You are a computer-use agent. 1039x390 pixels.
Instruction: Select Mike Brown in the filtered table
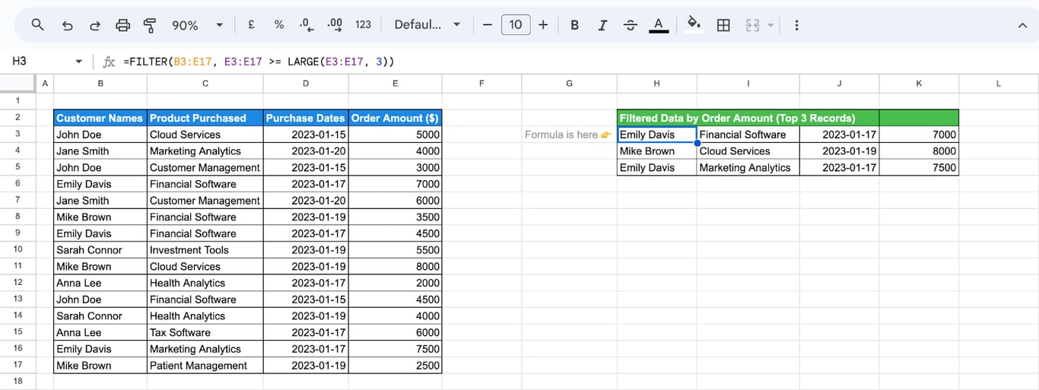(x=656, y=151)
